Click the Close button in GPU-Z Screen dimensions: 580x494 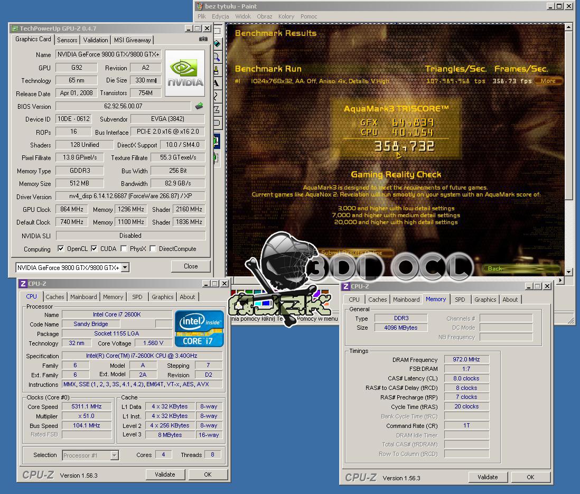[191, 266]
